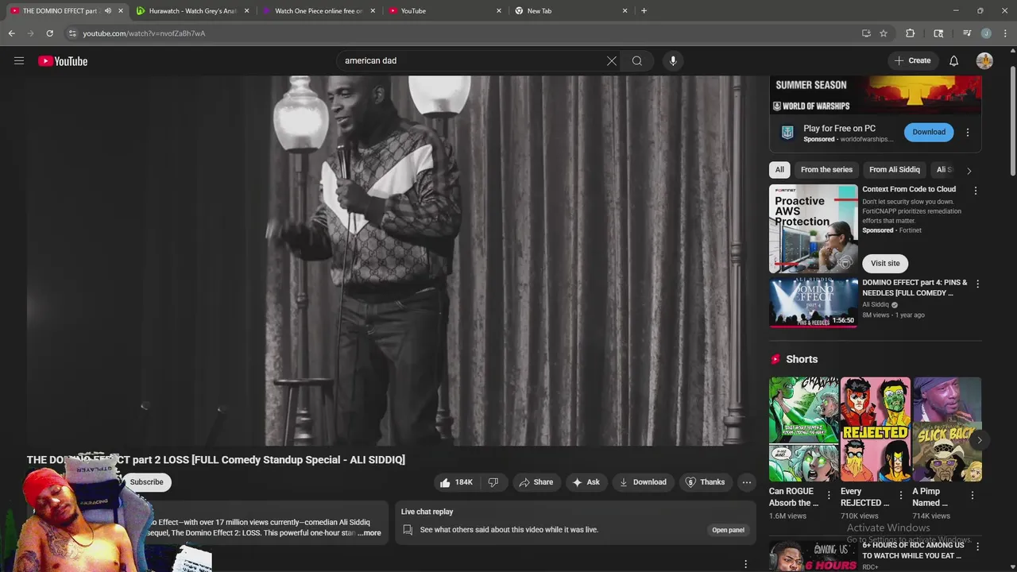Viewport: 1017px width, 572px height.
Task: Open Domino Effect part 4 video title
Action: (x=915, y=288)
